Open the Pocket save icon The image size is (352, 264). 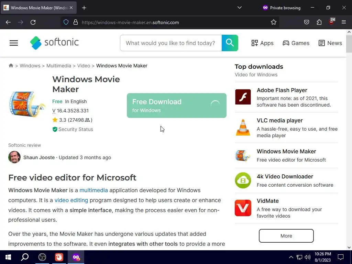coord(306,22)
